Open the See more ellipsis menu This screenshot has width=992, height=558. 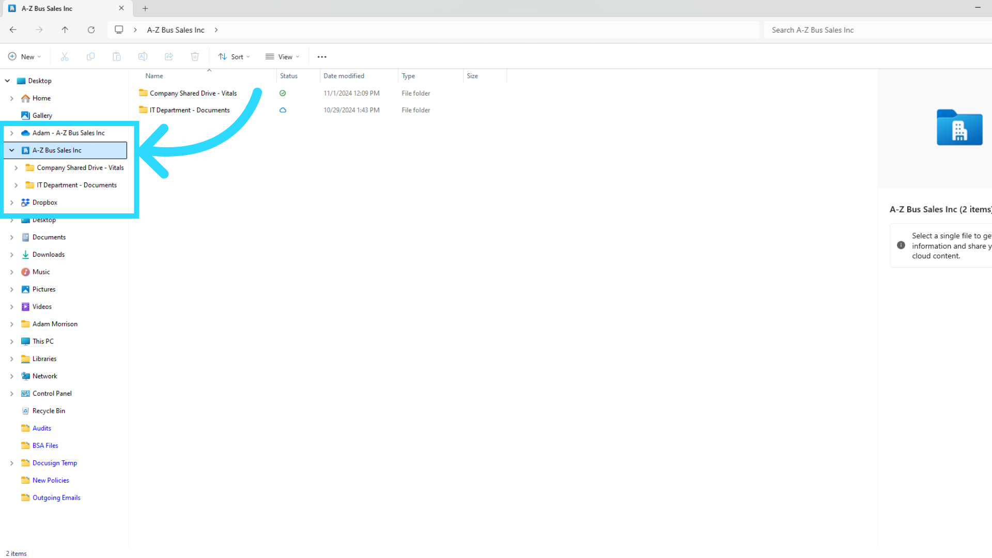coord(322,57)
